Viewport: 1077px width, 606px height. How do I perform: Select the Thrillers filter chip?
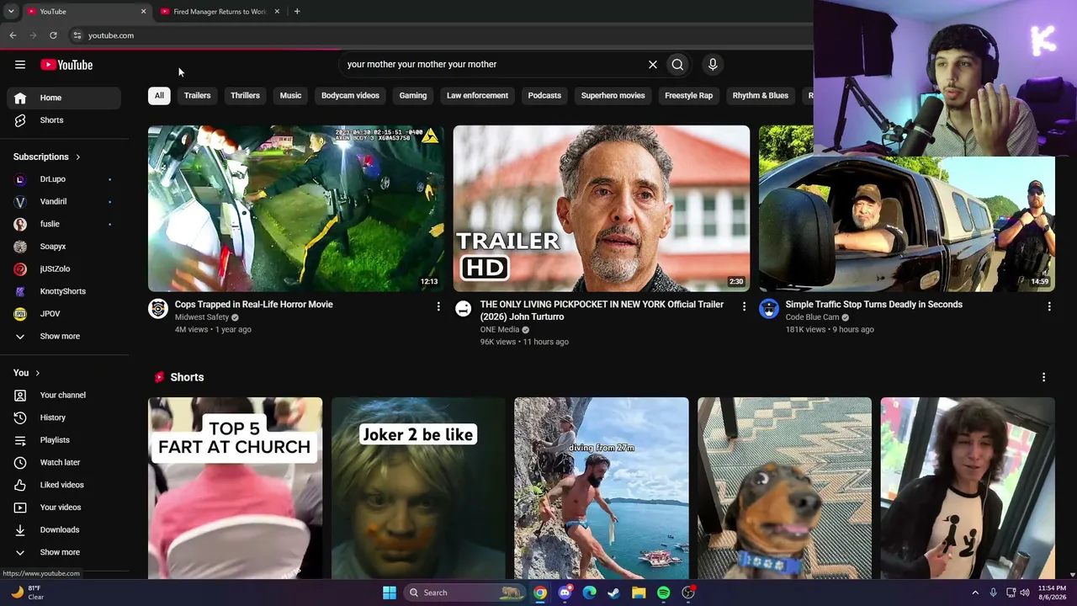click(x=245, y=96)
